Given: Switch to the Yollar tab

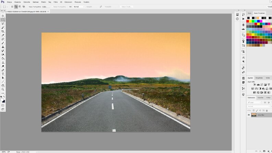Looking at the screenshot, I should click(x=268, y=98).
